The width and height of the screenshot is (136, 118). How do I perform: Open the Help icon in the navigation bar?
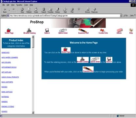point(131,31)
